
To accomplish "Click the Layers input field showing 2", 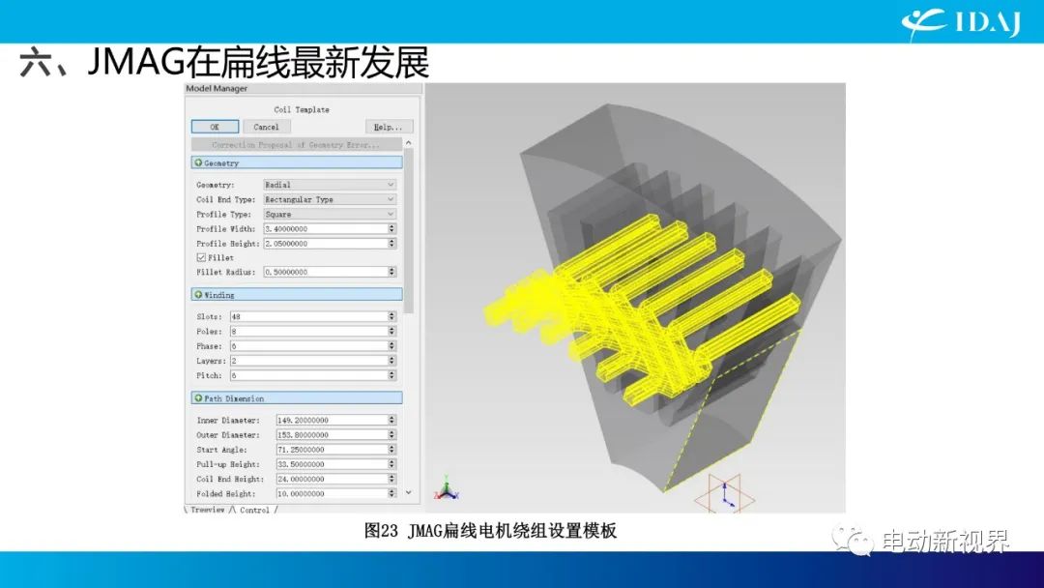I will (309, 361).
